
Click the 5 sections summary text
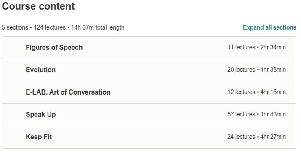(x=15, y=27)
